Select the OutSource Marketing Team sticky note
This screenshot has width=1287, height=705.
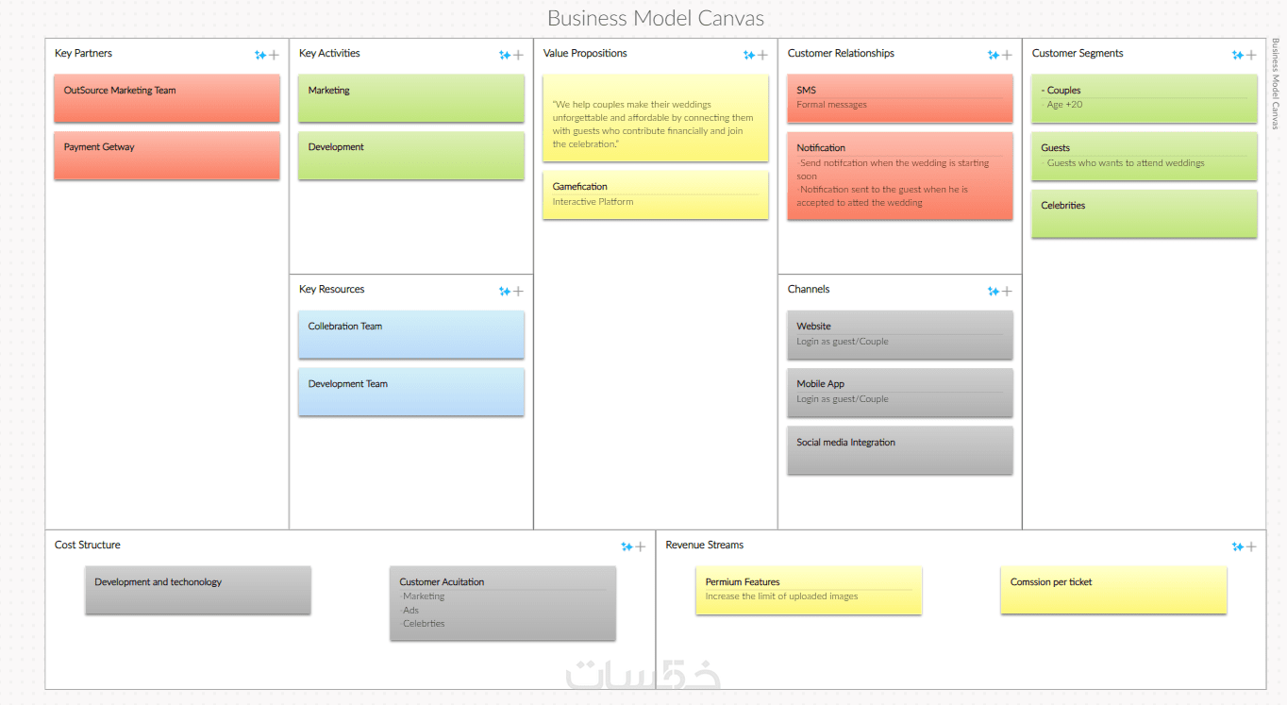(167, 98)
